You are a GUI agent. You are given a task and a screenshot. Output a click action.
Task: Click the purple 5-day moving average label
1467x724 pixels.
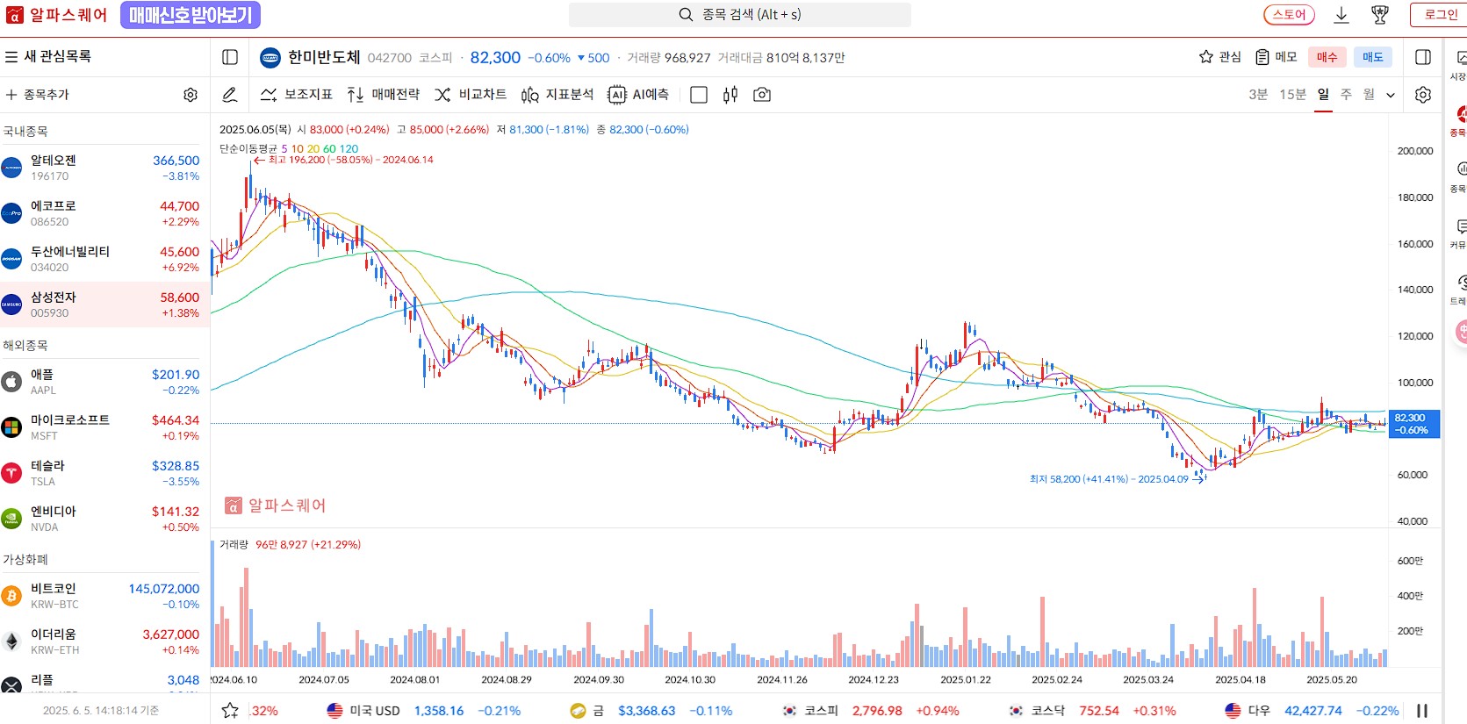click(284, 148)
